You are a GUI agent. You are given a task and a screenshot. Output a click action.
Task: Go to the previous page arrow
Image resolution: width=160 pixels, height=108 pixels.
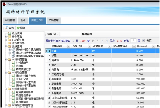pyautogui.click(x=98, y=40)
